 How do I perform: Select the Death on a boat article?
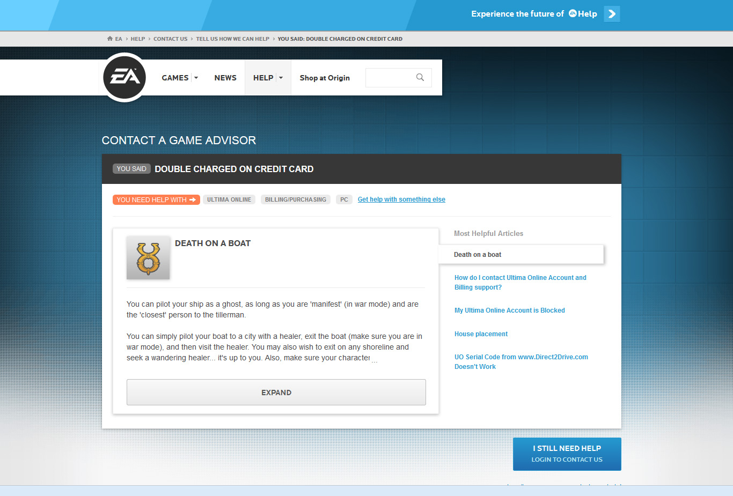[521, 255]
